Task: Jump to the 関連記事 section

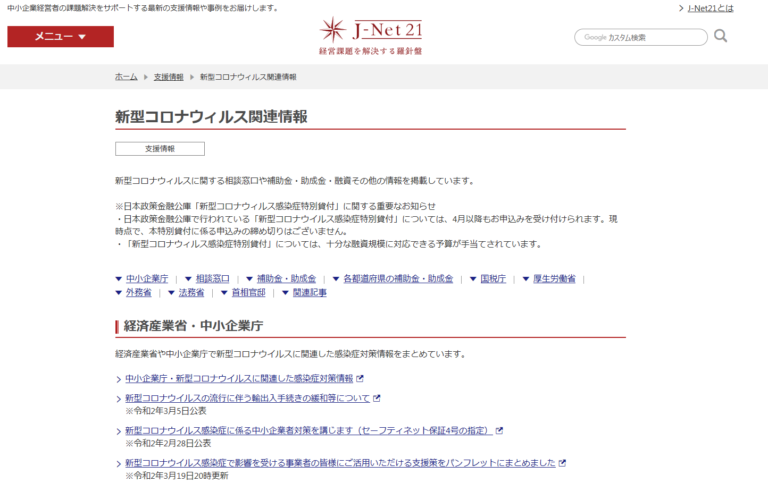Action: pos(310,292)
